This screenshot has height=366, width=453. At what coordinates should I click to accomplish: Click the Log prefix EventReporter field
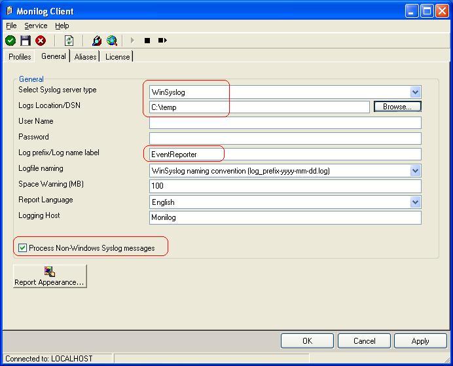285,155
